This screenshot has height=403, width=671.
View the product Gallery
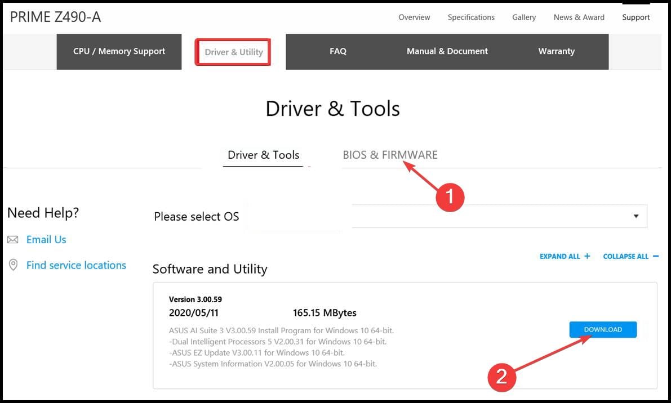tap(523, 17)
